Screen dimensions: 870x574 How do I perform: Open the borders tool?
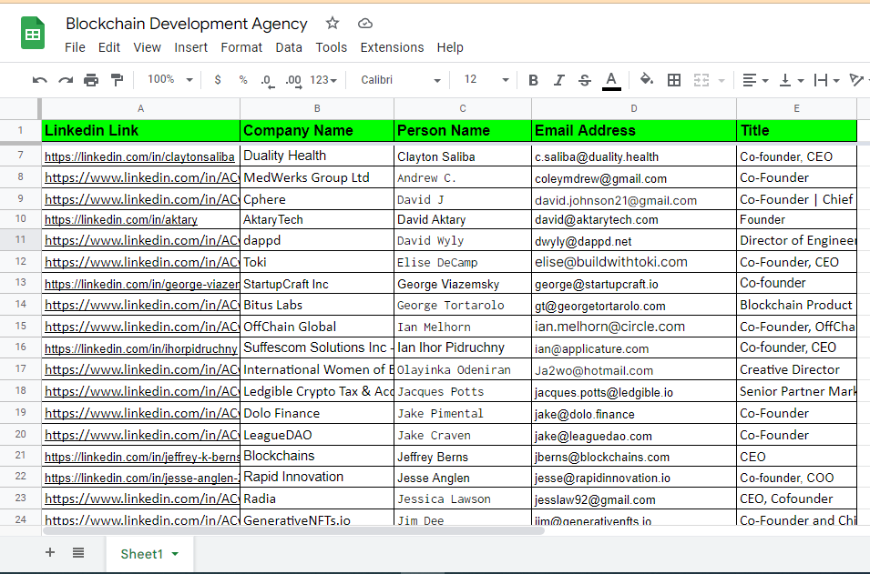coord(674,80)
